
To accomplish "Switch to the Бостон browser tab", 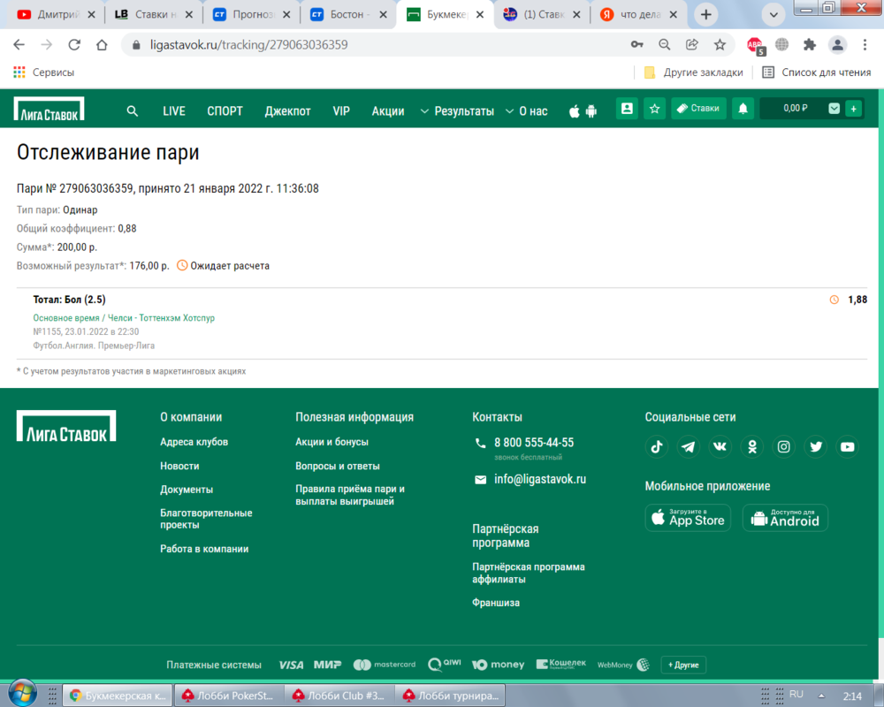I will point(348,15).
